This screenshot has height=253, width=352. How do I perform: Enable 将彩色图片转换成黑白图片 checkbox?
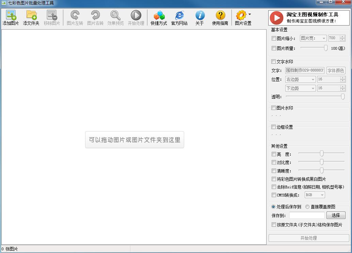click(274, 179)
